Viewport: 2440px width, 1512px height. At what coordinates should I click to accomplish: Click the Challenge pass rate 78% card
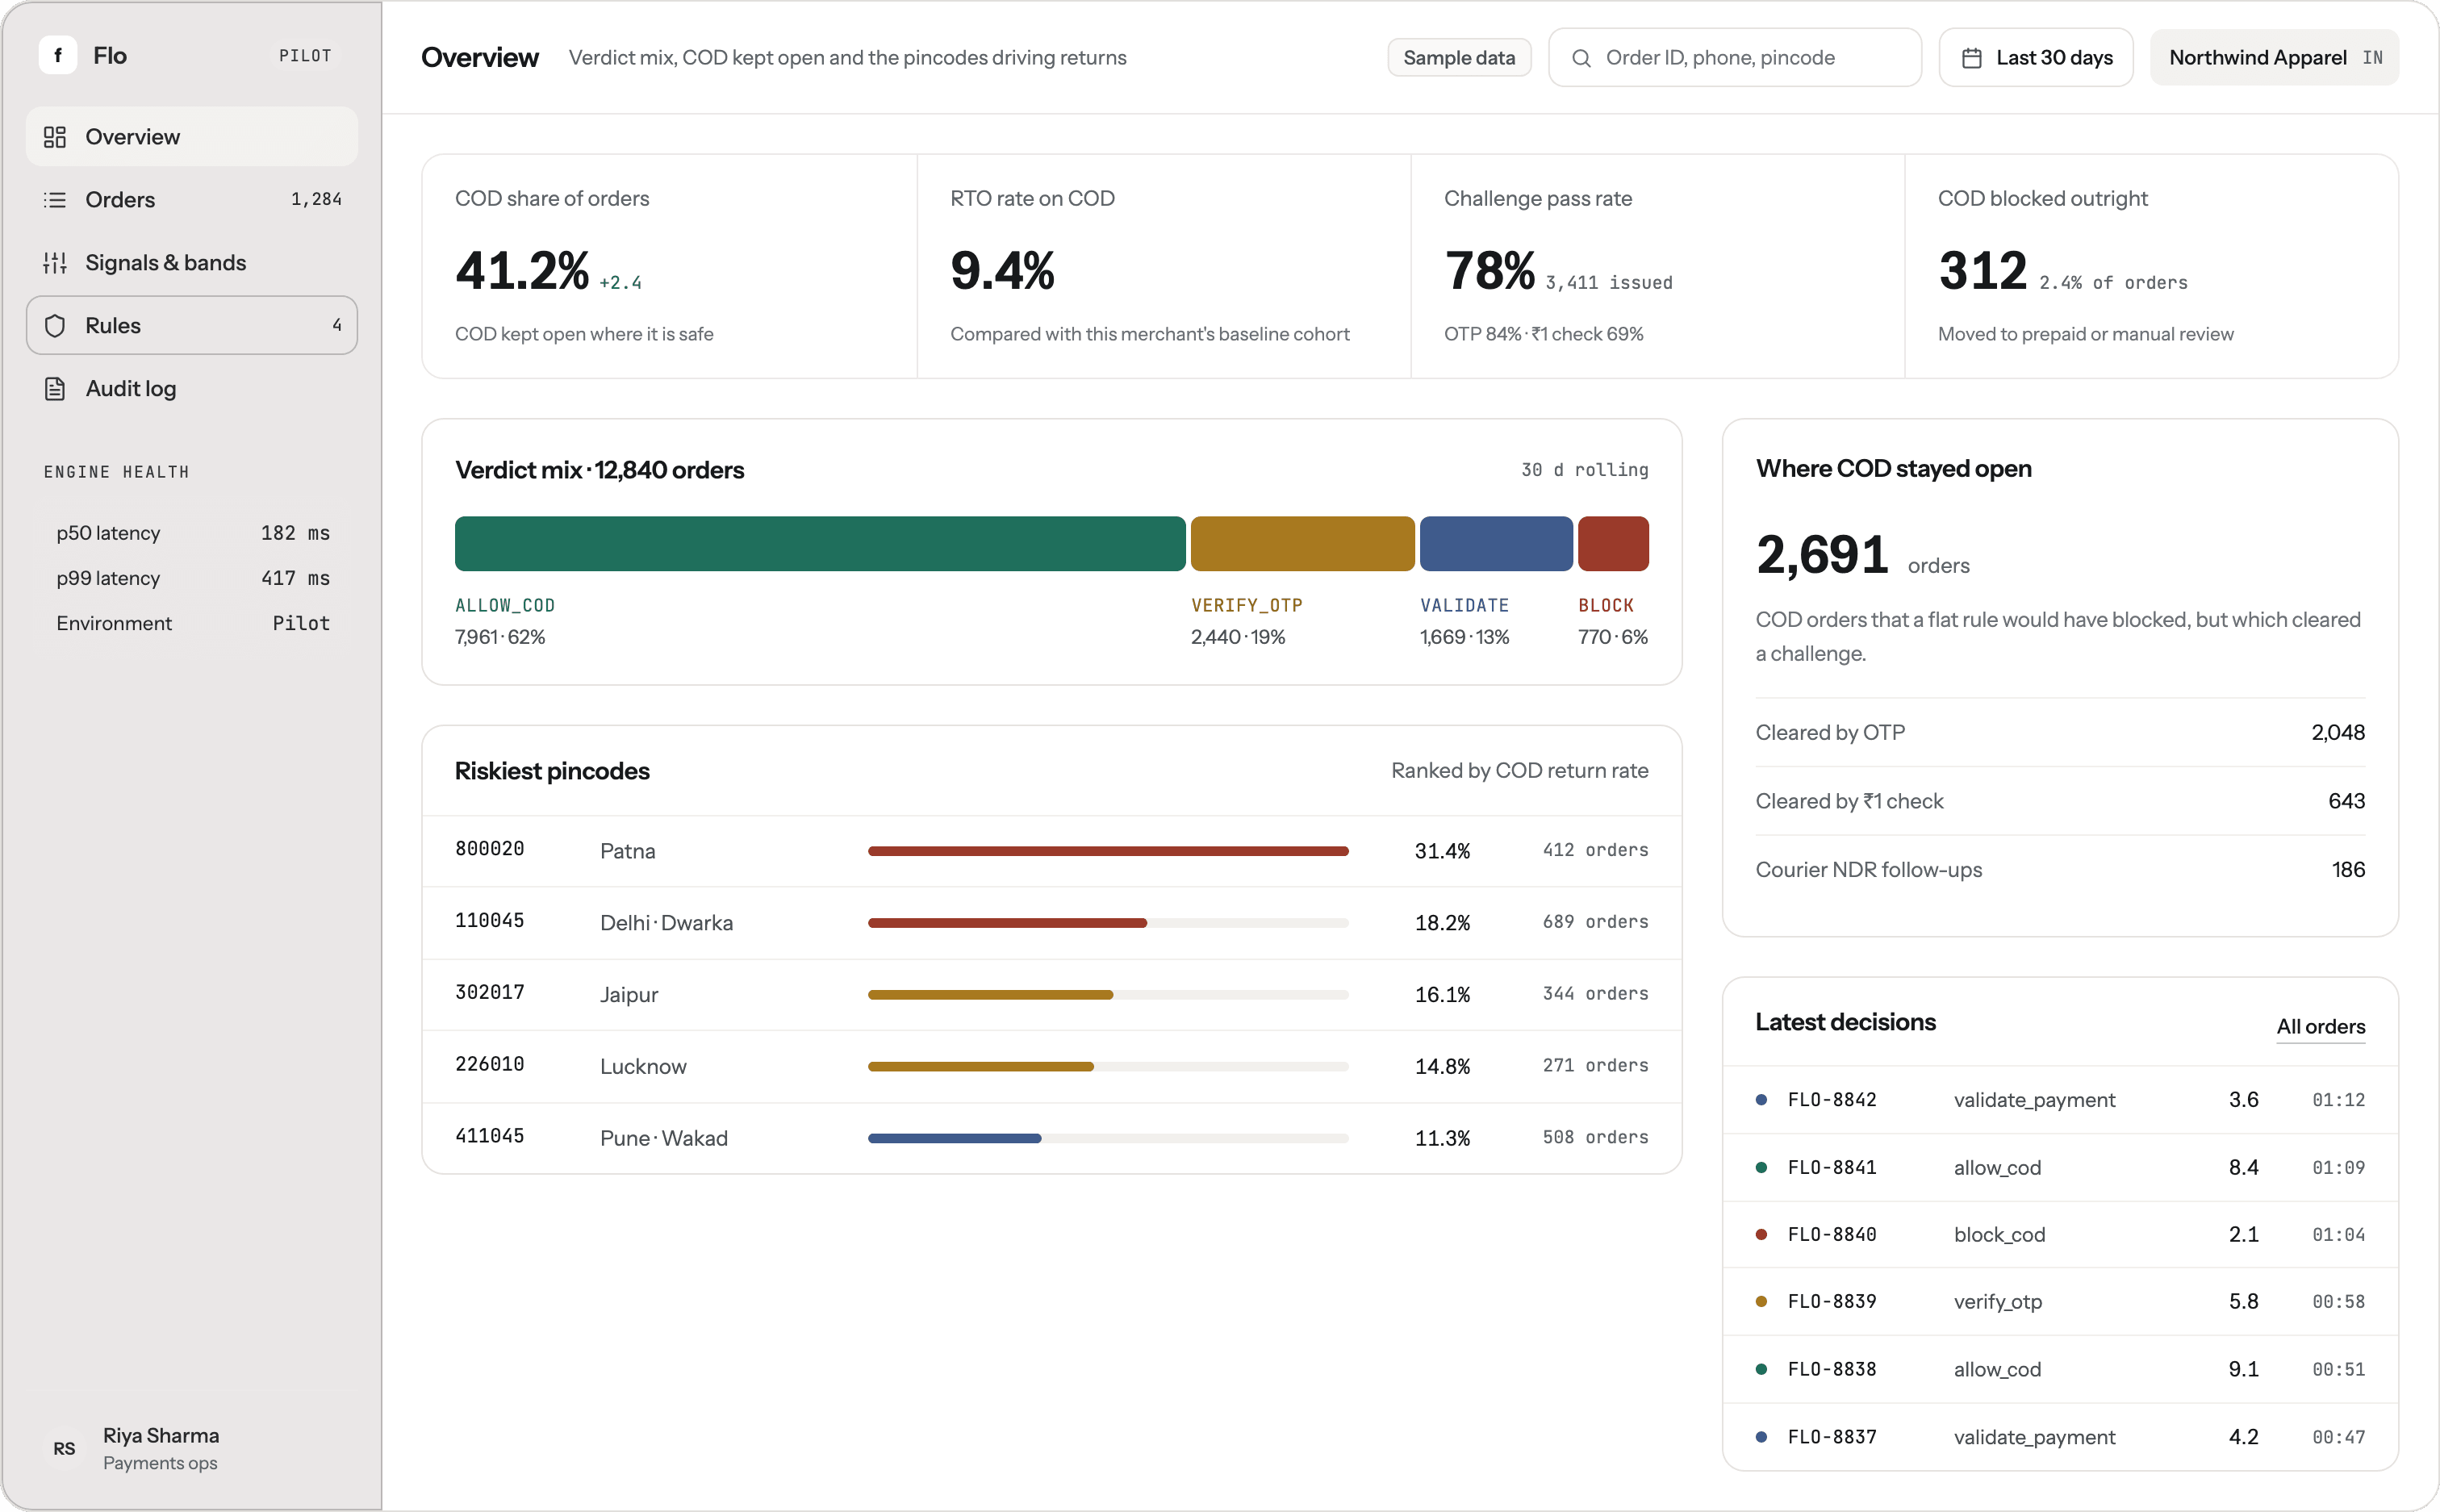(x=1657, y=266)
